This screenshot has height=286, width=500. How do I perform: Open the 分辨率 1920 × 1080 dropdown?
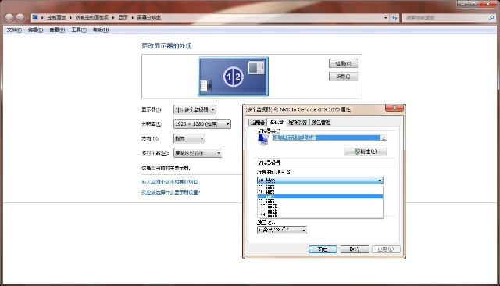pyautogui.click(x=202, y=123)
